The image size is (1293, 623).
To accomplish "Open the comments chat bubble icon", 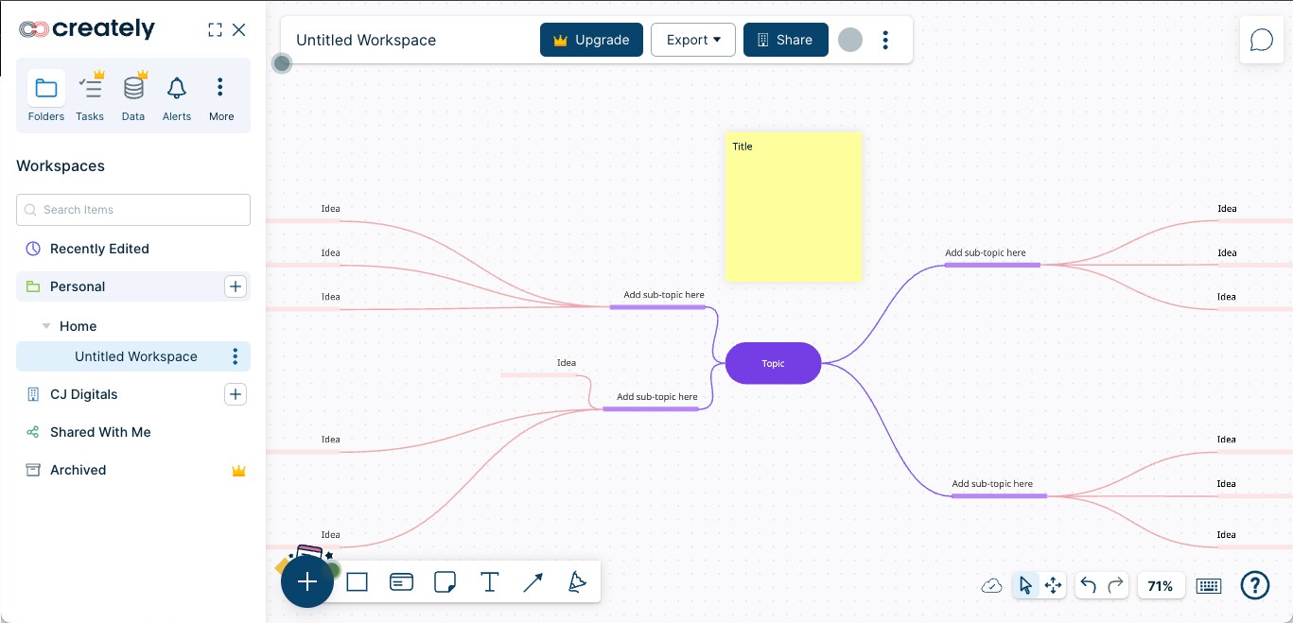I will coord(1262,40).
